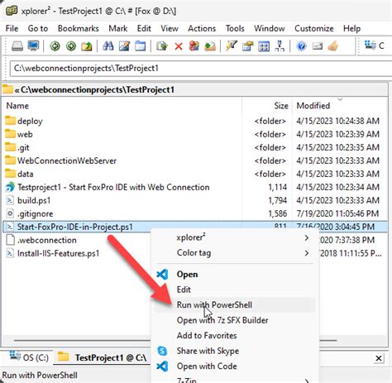
Task: Click the network tree toolbar icon
Action: [280, 46]
